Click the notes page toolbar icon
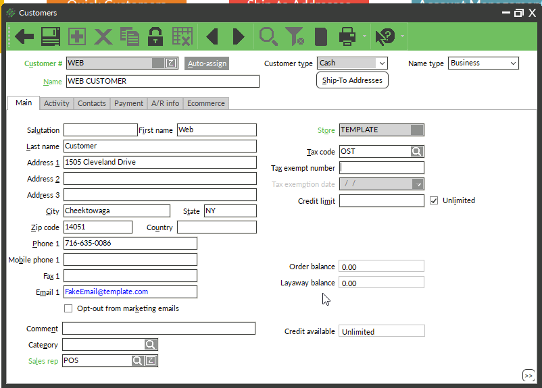 (321, 36)
